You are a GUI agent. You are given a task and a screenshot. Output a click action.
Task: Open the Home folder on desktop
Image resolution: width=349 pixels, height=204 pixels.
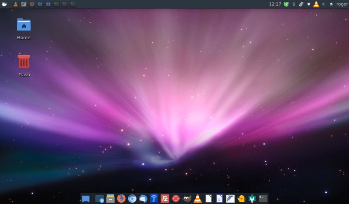[x=24, y=25]
